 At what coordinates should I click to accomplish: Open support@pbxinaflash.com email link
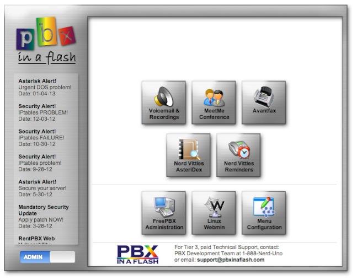231,260
